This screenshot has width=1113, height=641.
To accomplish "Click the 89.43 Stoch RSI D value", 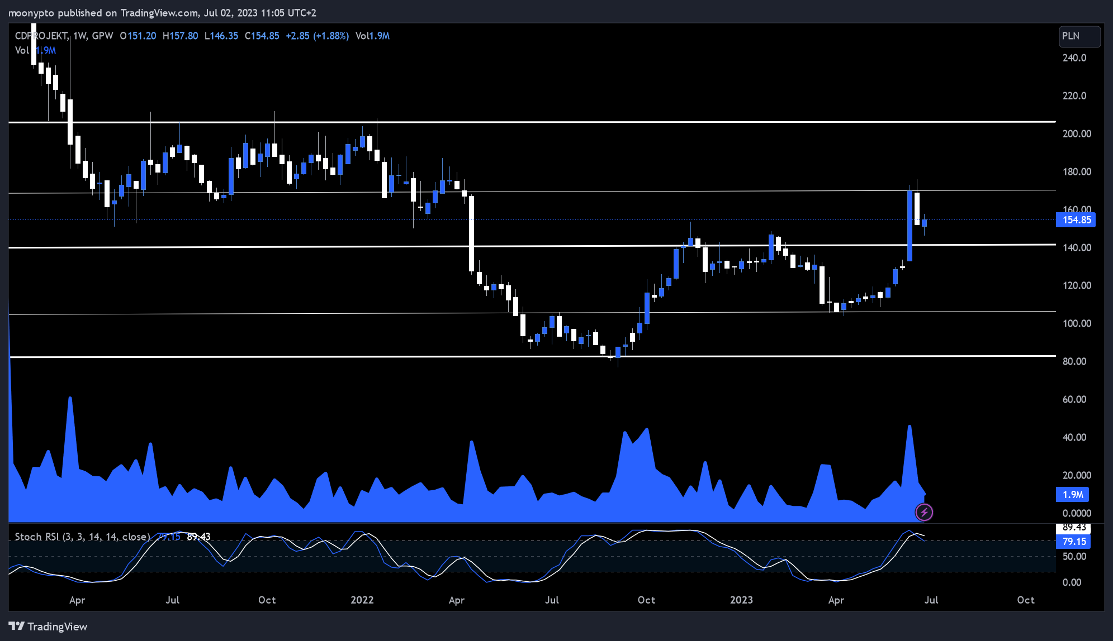I will [198, 537].
